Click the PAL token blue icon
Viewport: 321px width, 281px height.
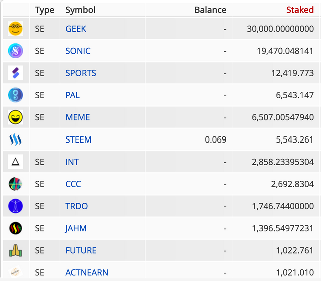15,95
